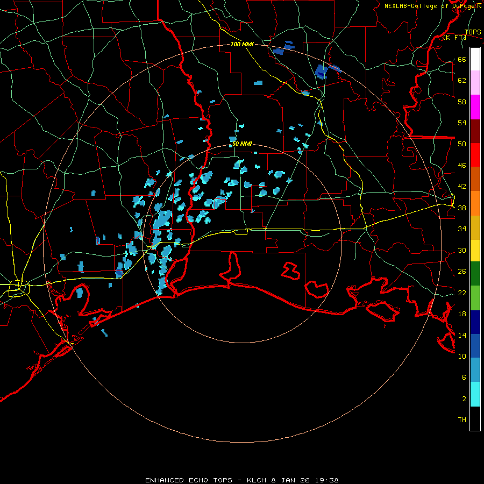484x484 pixels.
Task: Click the "2" legend value
Action: (x=464, y=399)
